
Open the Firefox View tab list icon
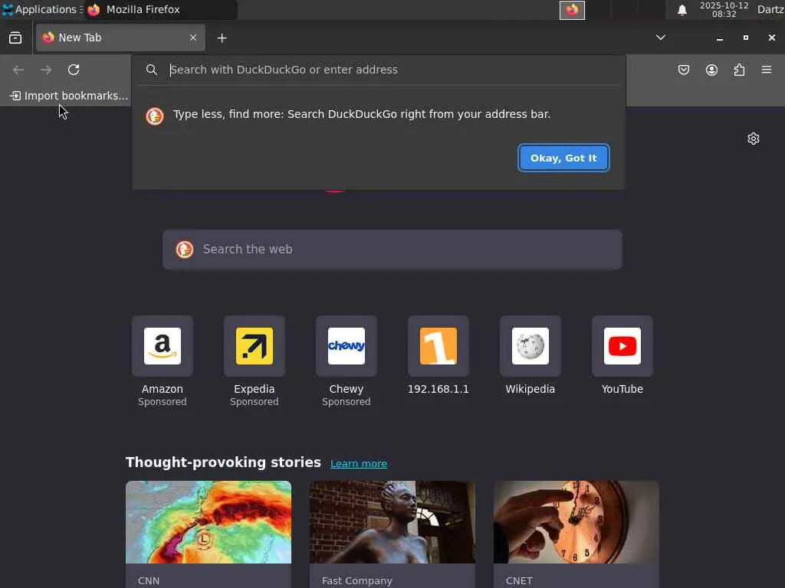click(15, 38)
